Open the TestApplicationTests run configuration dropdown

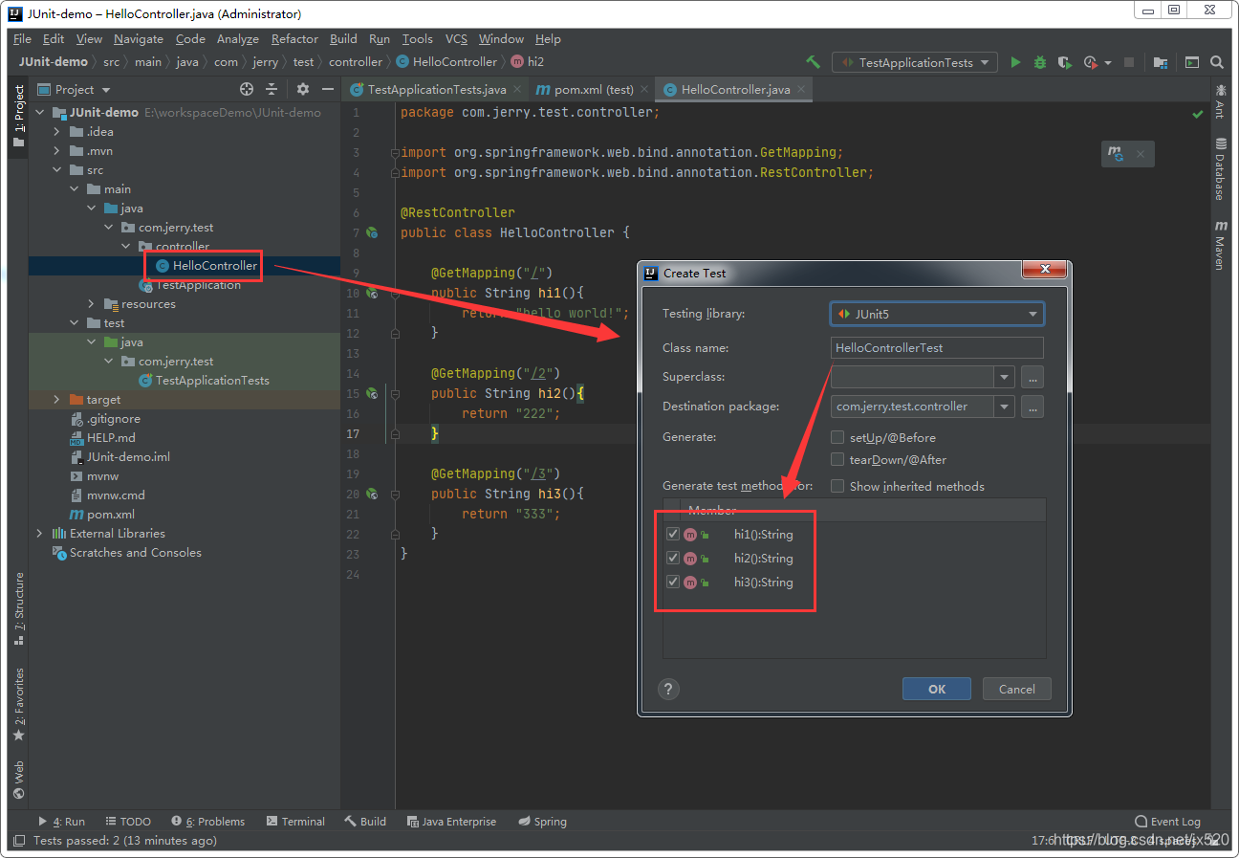[915, 62]
